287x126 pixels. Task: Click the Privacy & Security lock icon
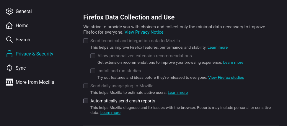(9, 54)
